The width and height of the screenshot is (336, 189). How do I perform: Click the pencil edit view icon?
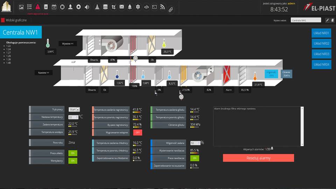click(x=327, y=20)
